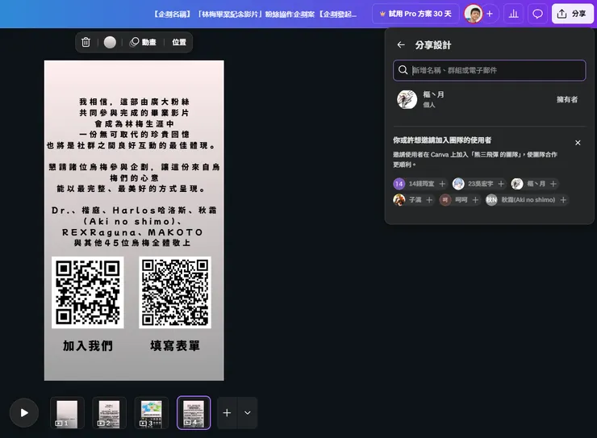Click the magnifier icon in the share search box
Viewport: 597px width, 438px height.
tap(403, 70)
